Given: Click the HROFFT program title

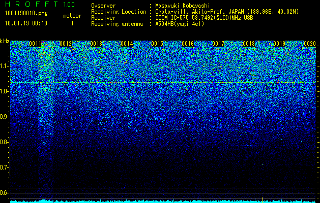Looking at the screenshot, I should (32, 4).
